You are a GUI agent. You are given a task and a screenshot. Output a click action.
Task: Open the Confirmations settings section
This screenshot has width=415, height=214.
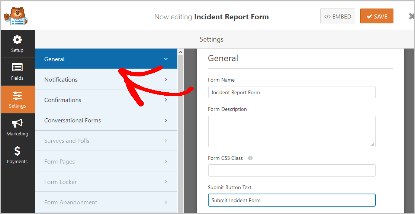coord(106,100)
